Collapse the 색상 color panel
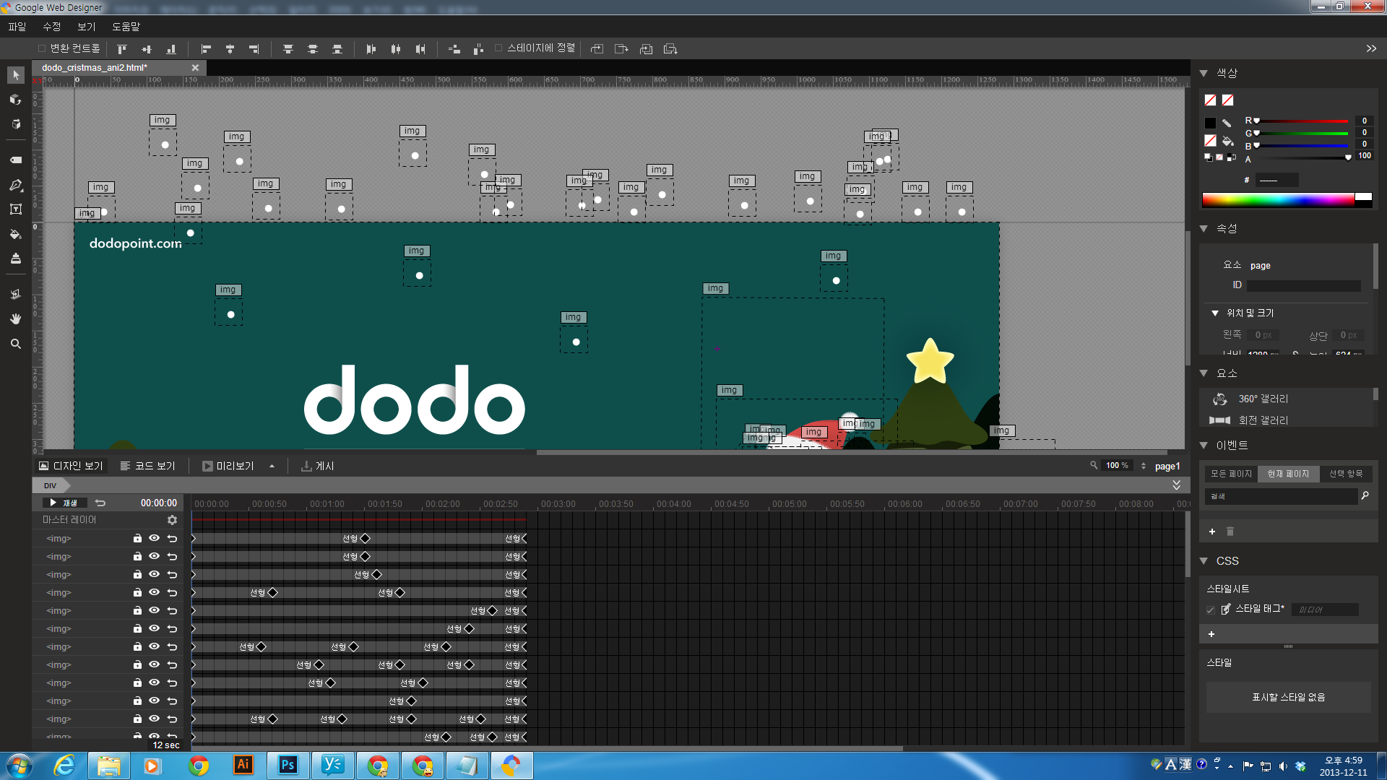Image resolution: width=1387 pixels, height=780 pixels. (1204, 73)
